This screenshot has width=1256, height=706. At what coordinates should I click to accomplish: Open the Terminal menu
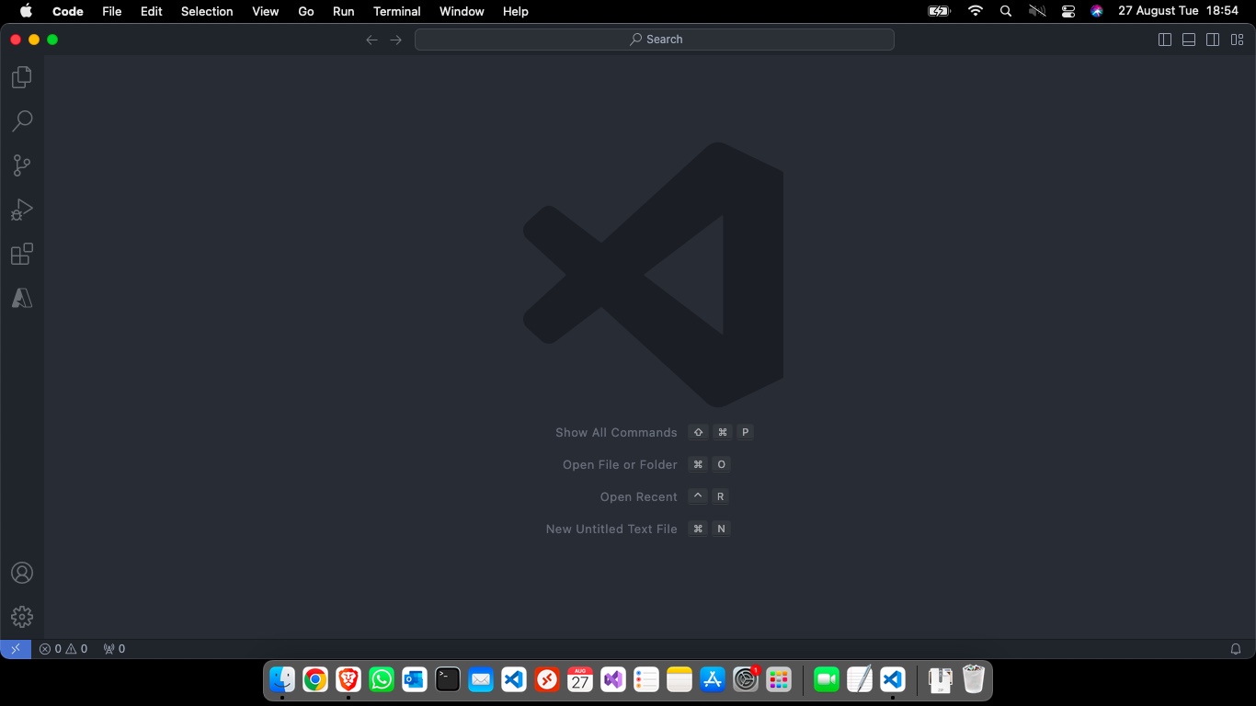[397, 11]
